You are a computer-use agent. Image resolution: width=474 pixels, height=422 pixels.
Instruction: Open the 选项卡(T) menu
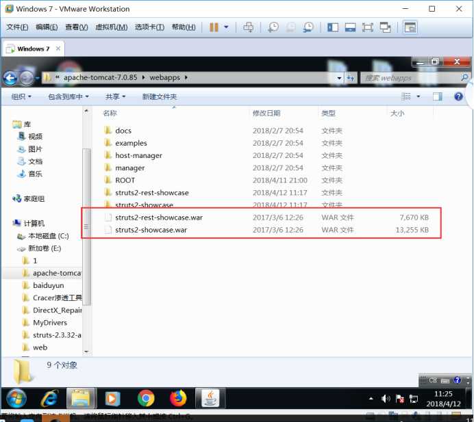149,27
